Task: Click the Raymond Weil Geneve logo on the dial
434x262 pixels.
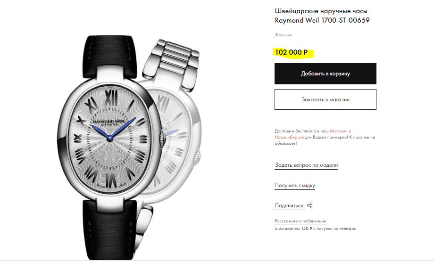Action: pyautogui.click(x=109, y=123)
